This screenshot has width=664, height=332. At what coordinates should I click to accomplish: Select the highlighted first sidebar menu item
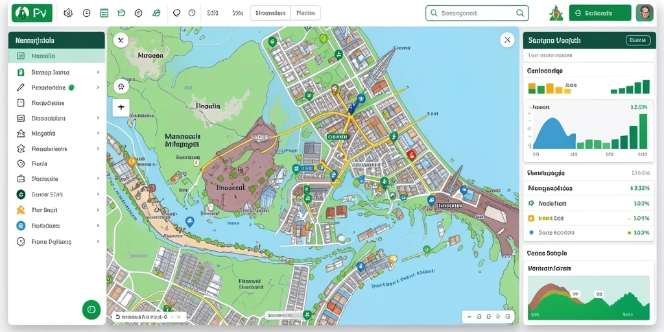pos(56,56)
